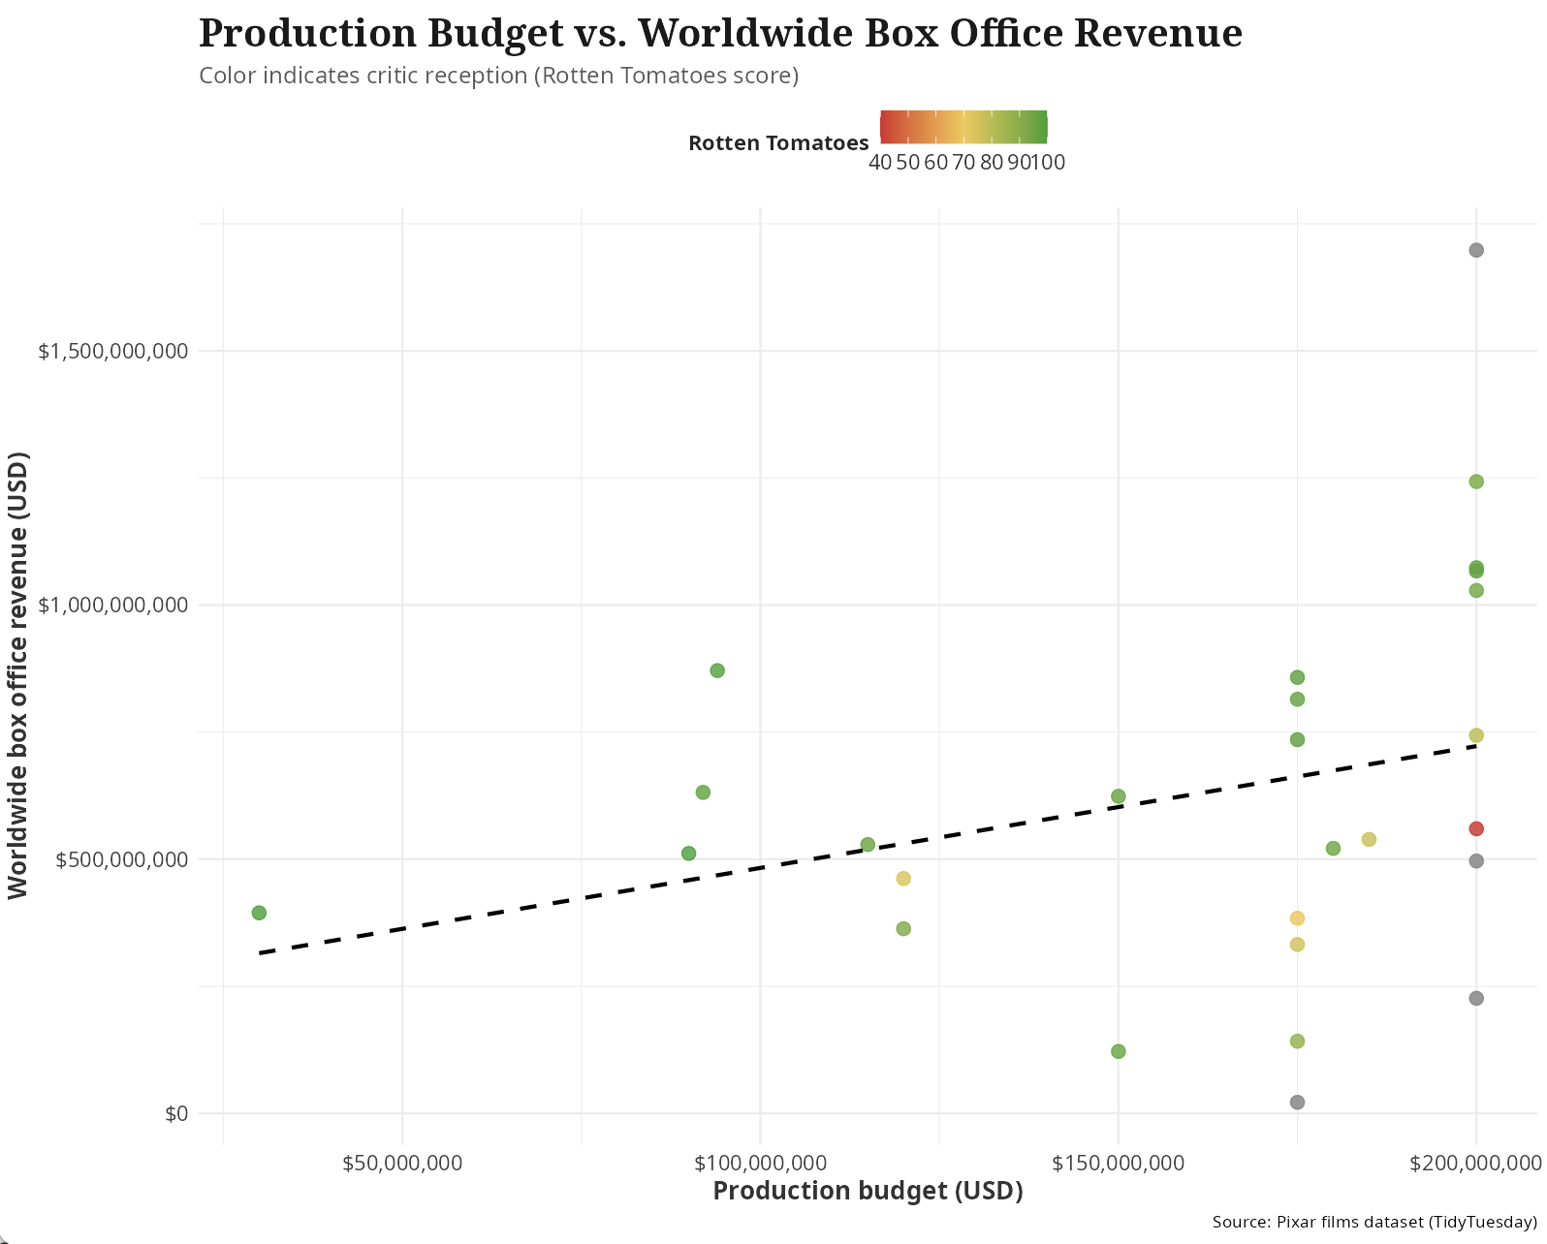
Task: Click the Rotten Tomatoes color gradient bar
Action: (963, 127)
